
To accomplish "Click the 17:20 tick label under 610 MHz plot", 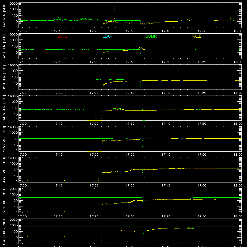I will click(x=94, y=93).
